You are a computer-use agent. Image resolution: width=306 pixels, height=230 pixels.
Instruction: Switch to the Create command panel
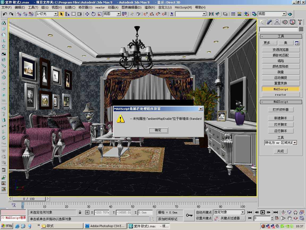pos(262,22)
